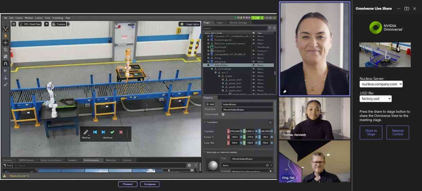Click Share to Stage button

point(371,132)
